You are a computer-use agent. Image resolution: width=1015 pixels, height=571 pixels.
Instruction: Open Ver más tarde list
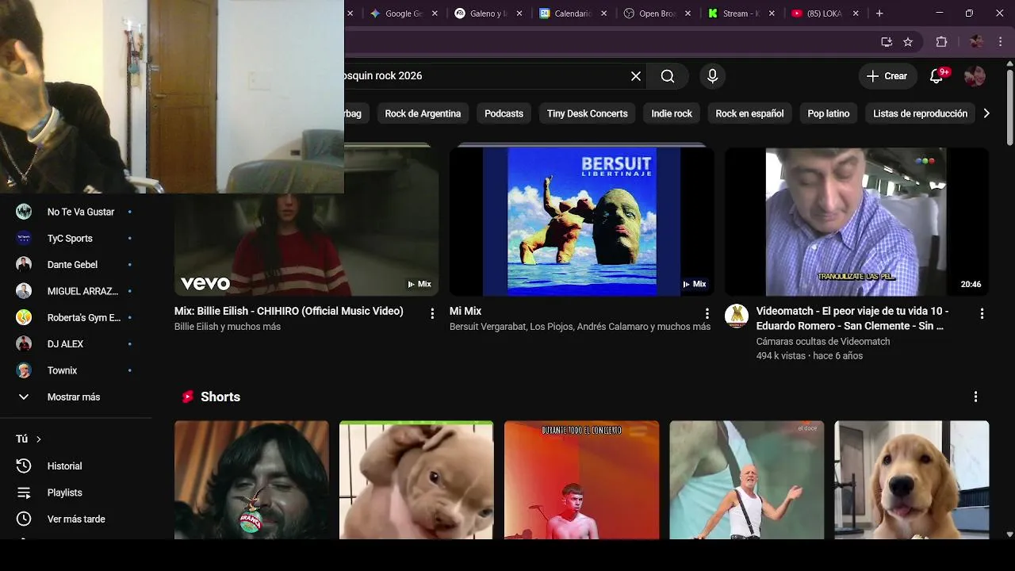pos(75,519)
